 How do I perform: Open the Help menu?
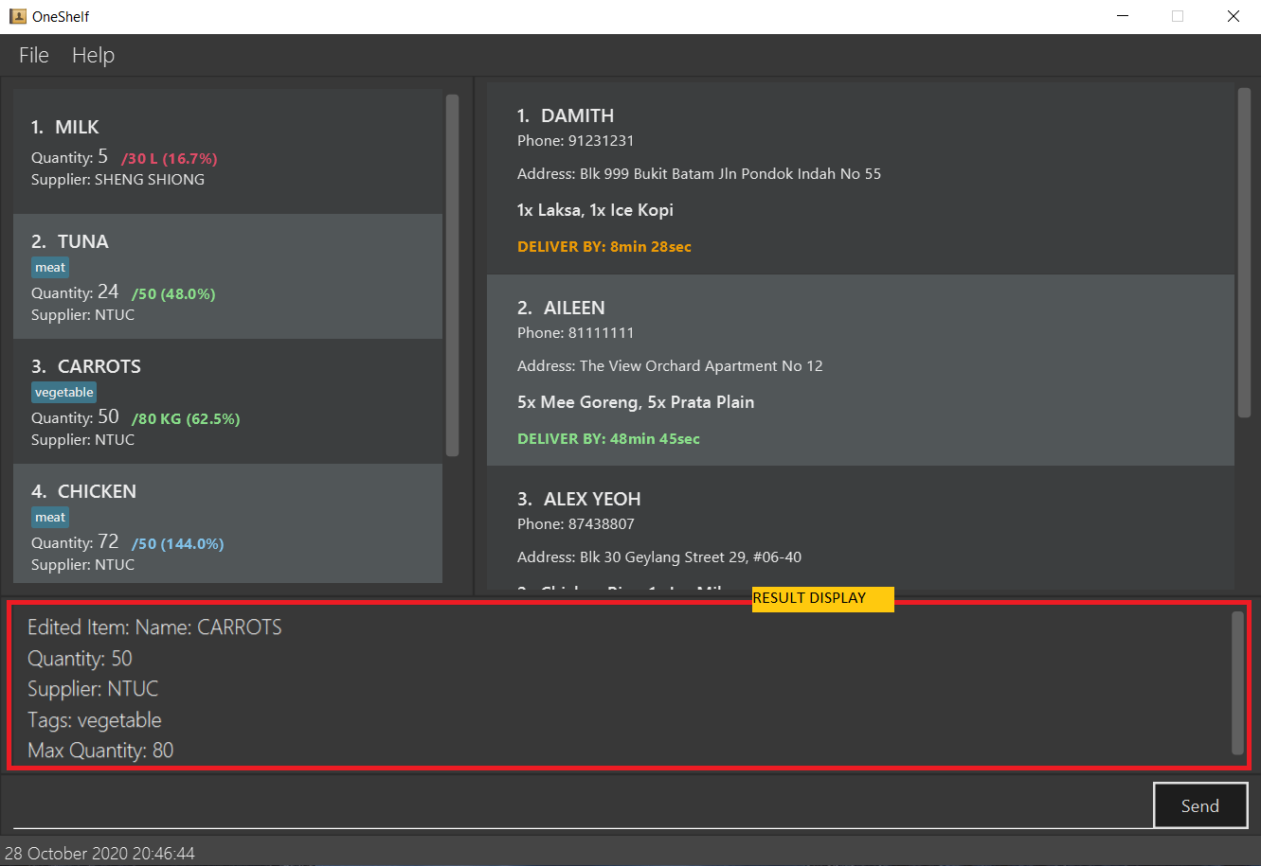93,55
